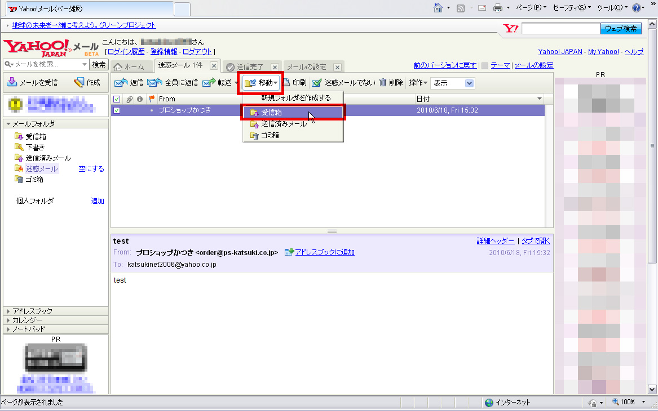The width and height of the screenshot is (658, 411).
Task: Select 受信箱 in the move menu
Action: (293, 113)
